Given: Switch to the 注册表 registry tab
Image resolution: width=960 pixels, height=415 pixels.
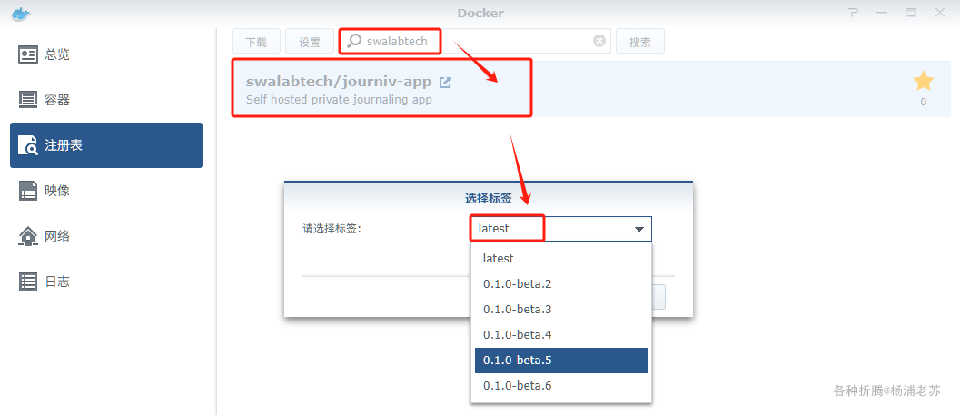Looking at the screenshot, I should pyautogui.click(x=106, y=145).
